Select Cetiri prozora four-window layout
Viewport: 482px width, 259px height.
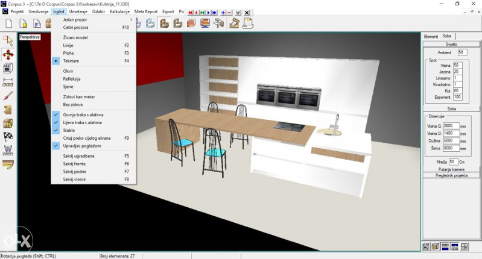pyautogui.click(x=94, y=27)
